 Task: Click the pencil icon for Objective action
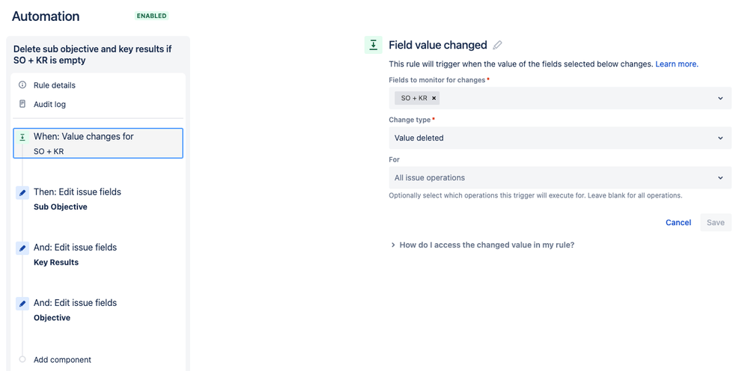click(x=22, y=304)
